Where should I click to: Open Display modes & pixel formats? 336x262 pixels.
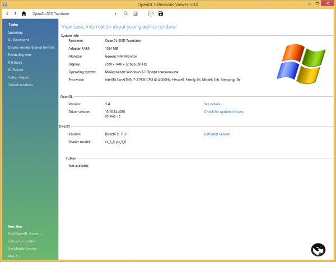point(31,48)
